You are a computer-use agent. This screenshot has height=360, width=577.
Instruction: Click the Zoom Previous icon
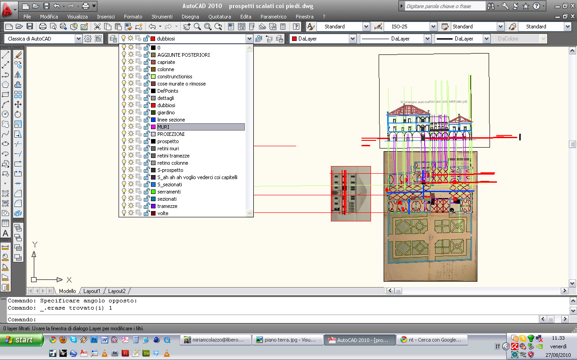[x=218, y=27]
